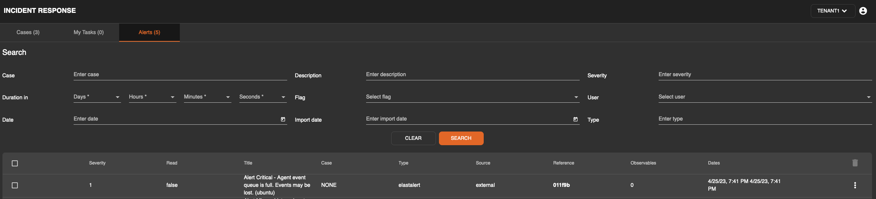Expand the Seconds duration dropdown
The height and width of the screenshot is (199, 876).
pyautogui.click(x=262, y=97)
